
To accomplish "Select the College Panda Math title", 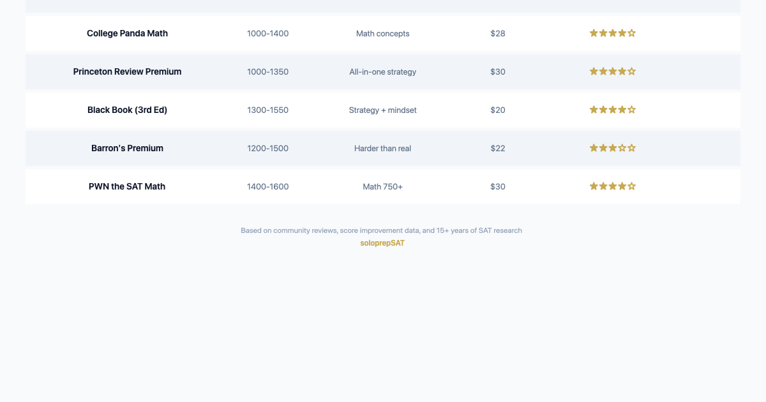I will (x=127, y=33).
